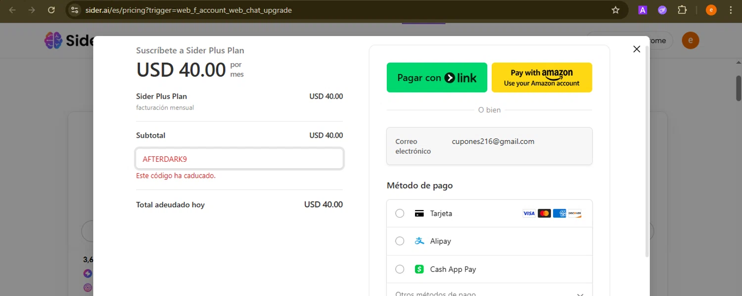Click the Sider brain logo
Viewport: 742px width, 296px height.
coord(53,40)
